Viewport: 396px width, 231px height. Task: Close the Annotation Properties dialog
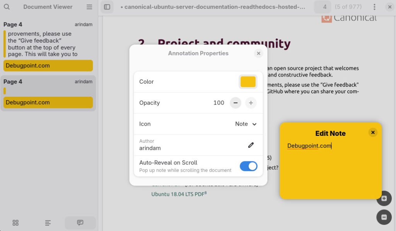[258, 53]
